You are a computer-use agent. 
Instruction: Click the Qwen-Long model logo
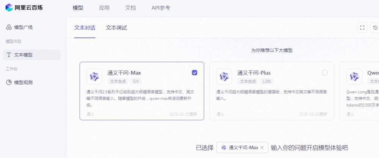(354, 77)
